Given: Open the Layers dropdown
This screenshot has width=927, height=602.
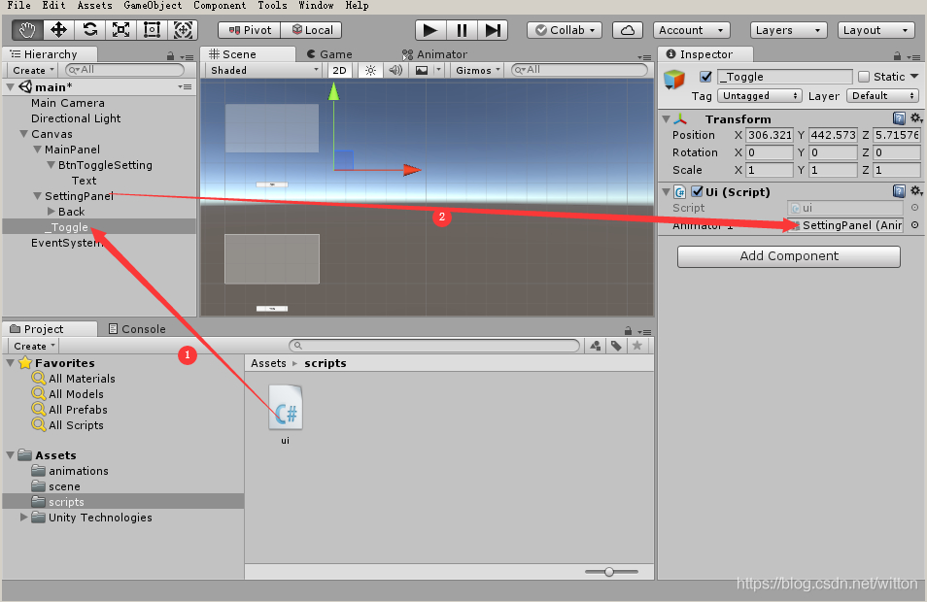Looking at the screenshot, I should [x=788, y=30].
